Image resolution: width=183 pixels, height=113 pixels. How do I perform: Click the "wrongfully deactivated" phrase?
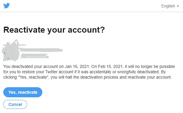tap(138, 72)
